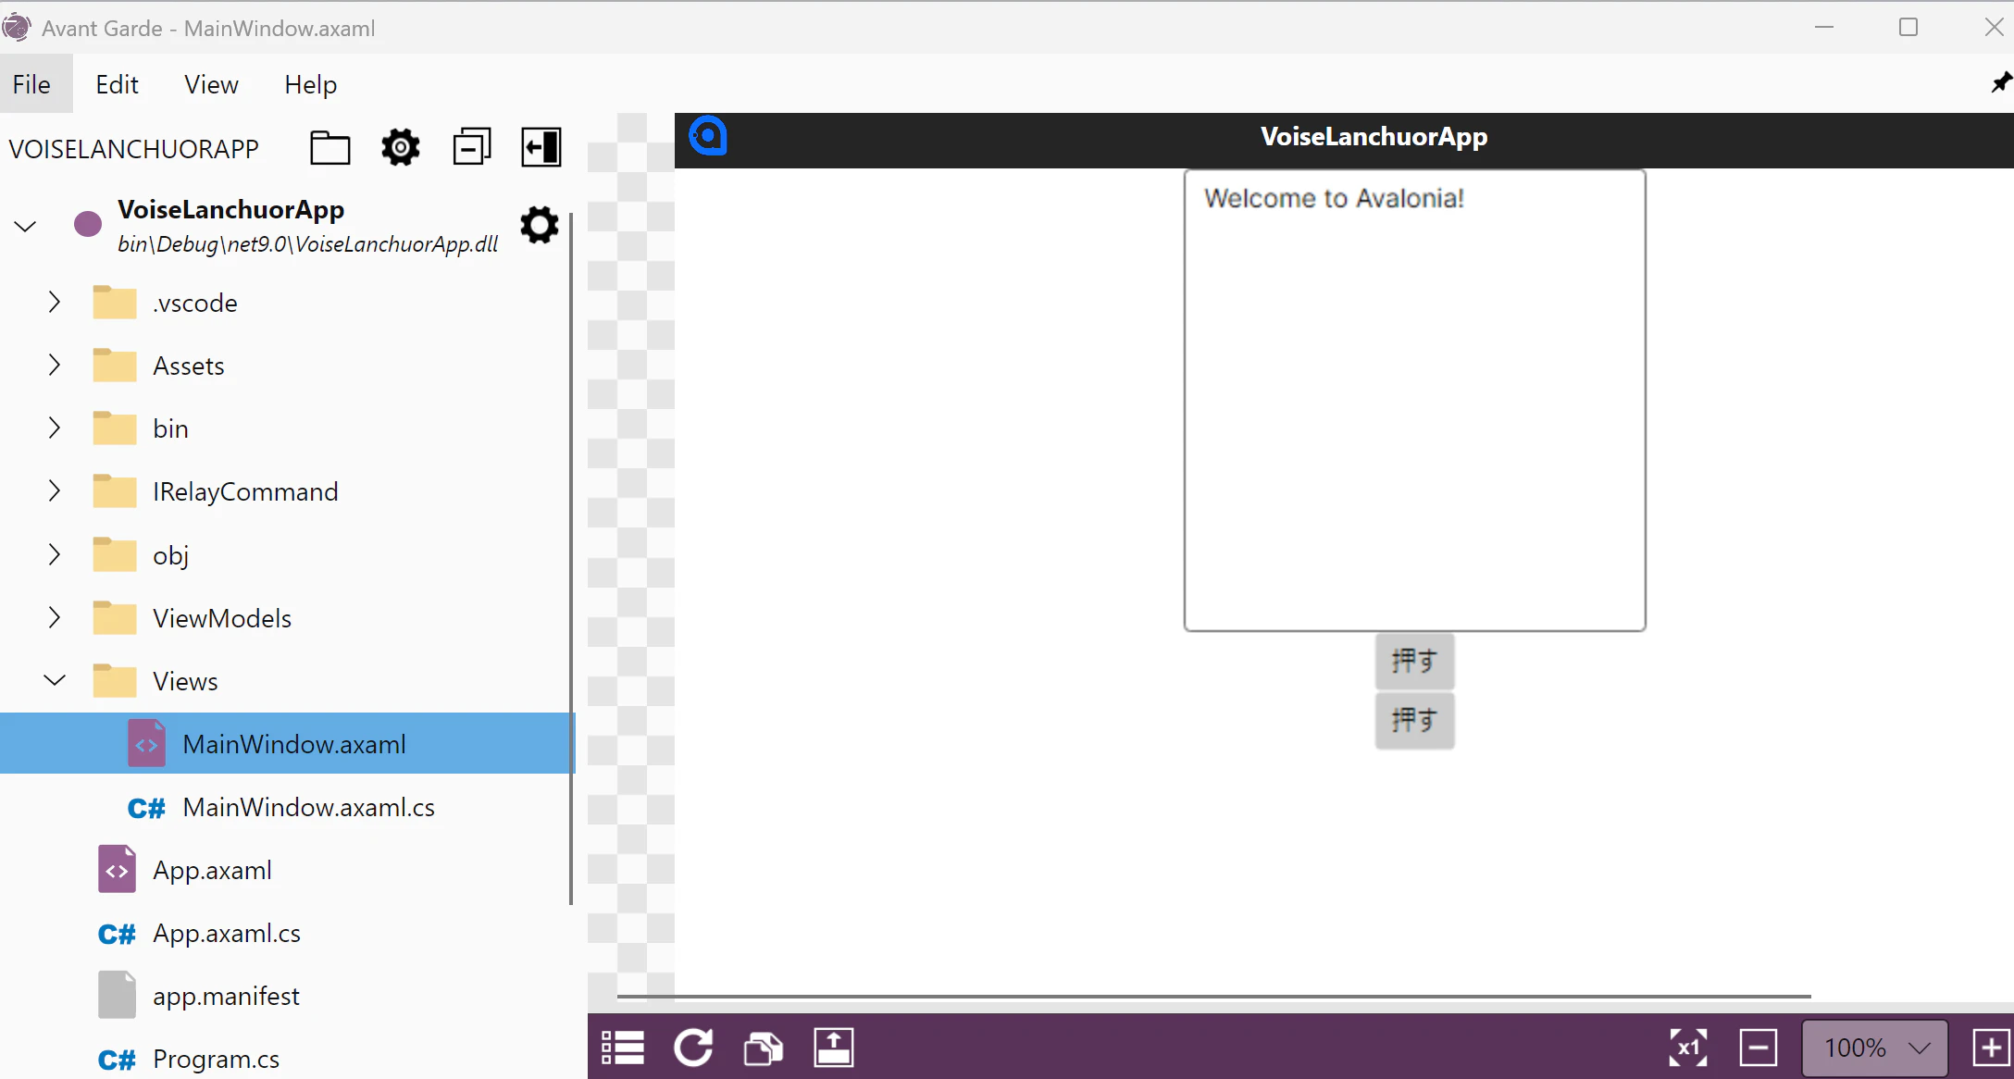Collapse all tree nodes icon
2014x1079 pixels.
point(471,147)
